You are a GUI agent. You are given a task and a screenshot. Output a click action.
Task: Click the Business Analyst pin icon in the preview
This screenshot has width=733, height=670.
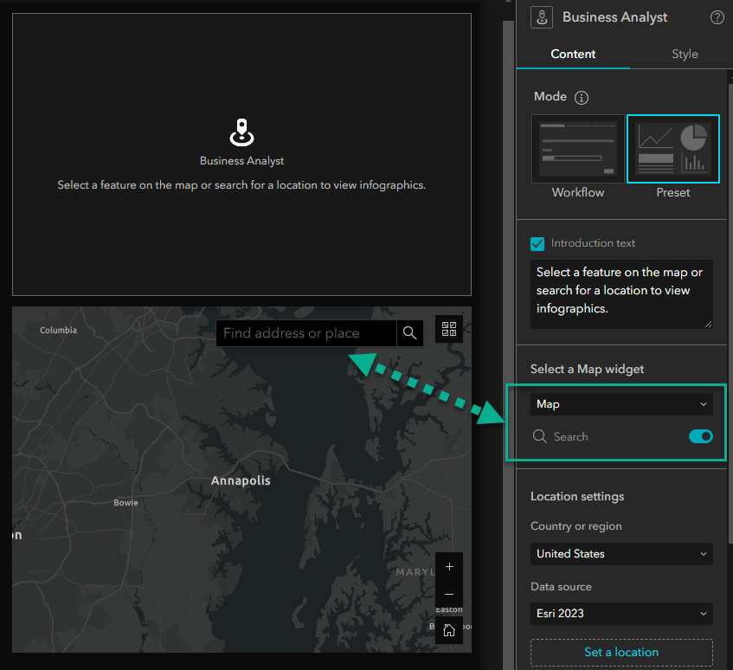pyautogui.click(x=241, y=132)
